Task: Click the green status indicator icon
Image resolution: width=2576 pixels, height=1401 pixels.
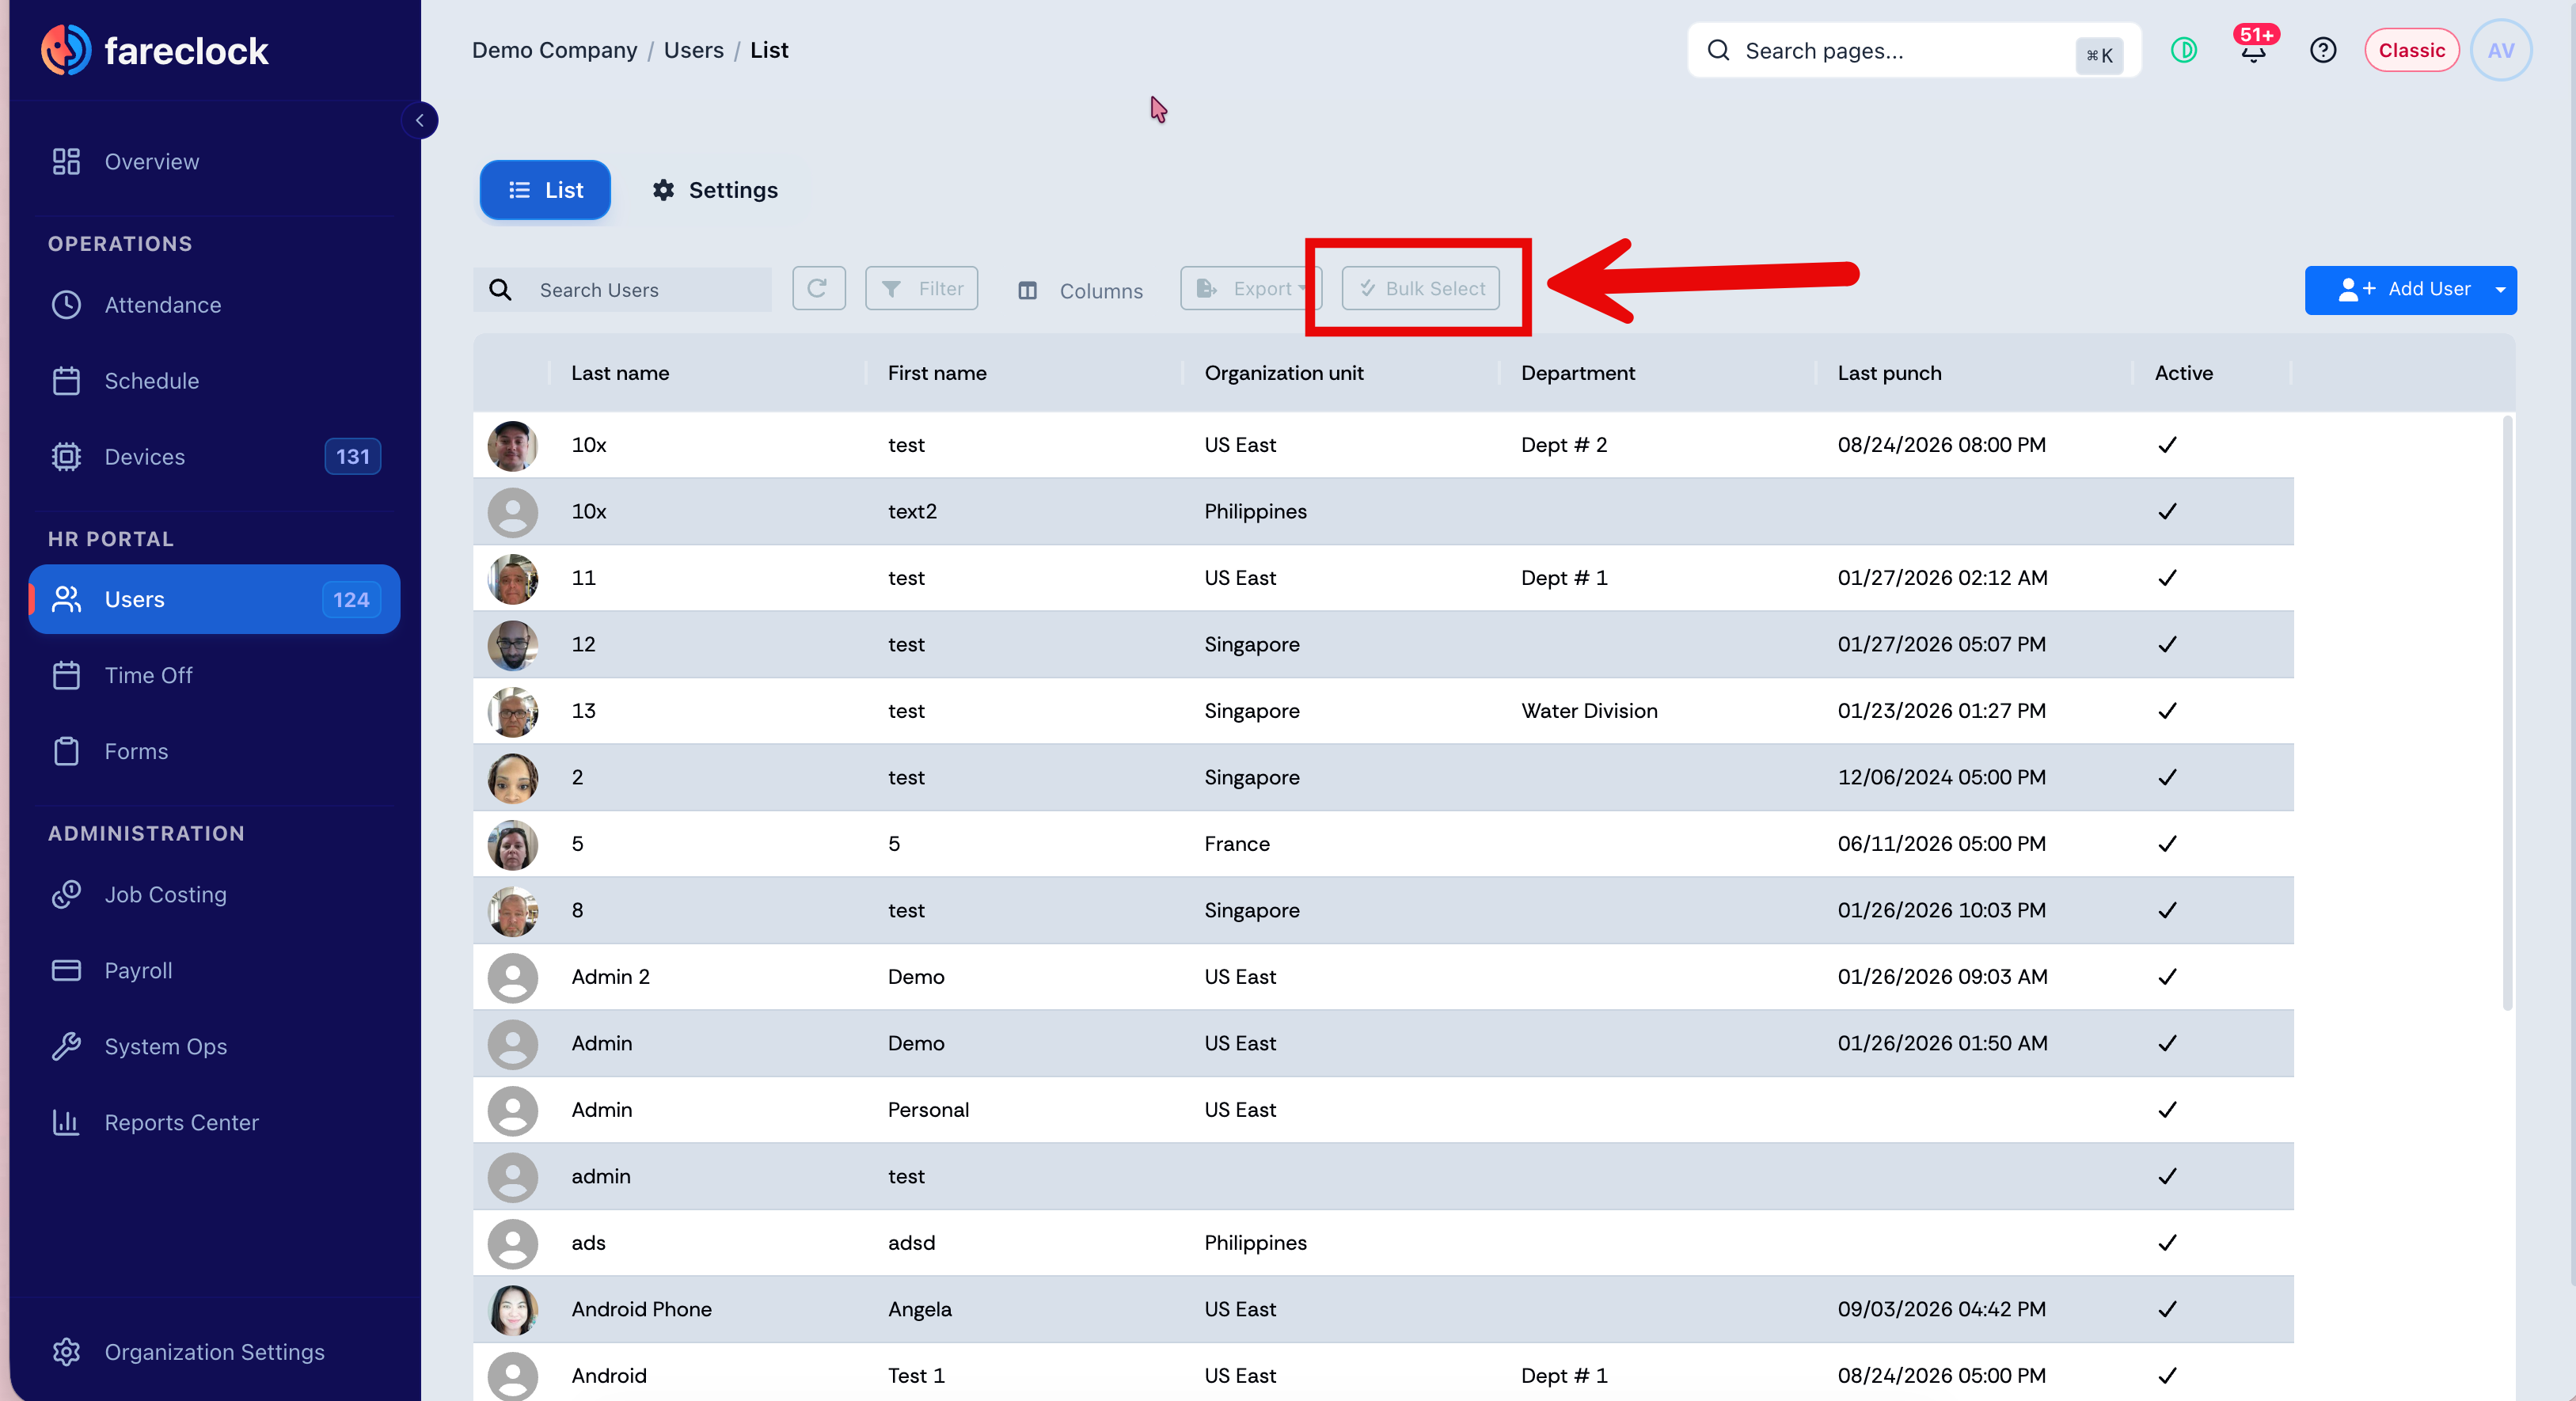Action: (x=2184, y=50)
